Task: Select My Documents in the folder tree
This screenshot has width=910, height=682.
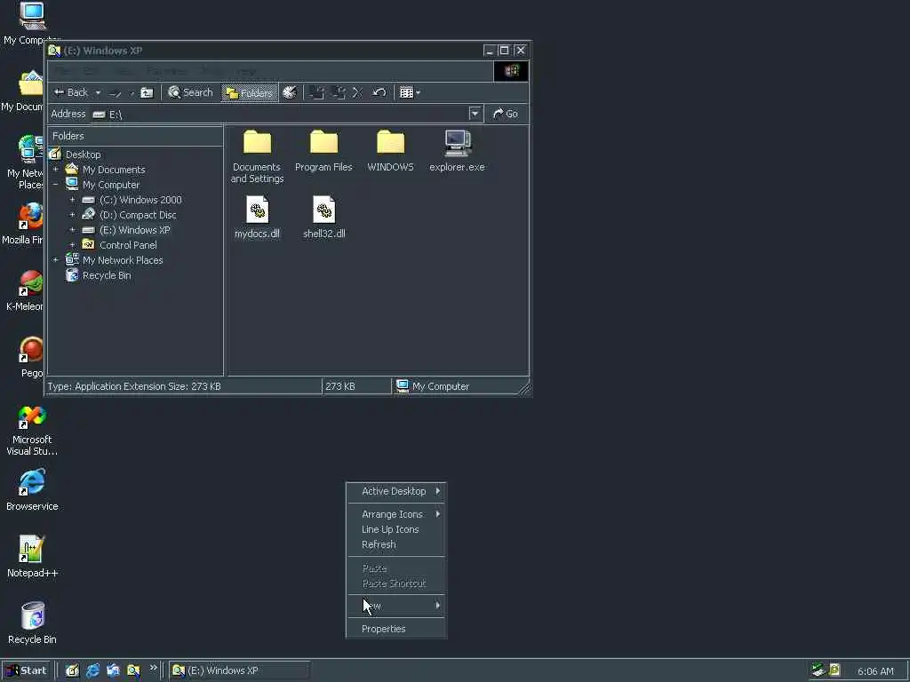Action: point(114,170)
